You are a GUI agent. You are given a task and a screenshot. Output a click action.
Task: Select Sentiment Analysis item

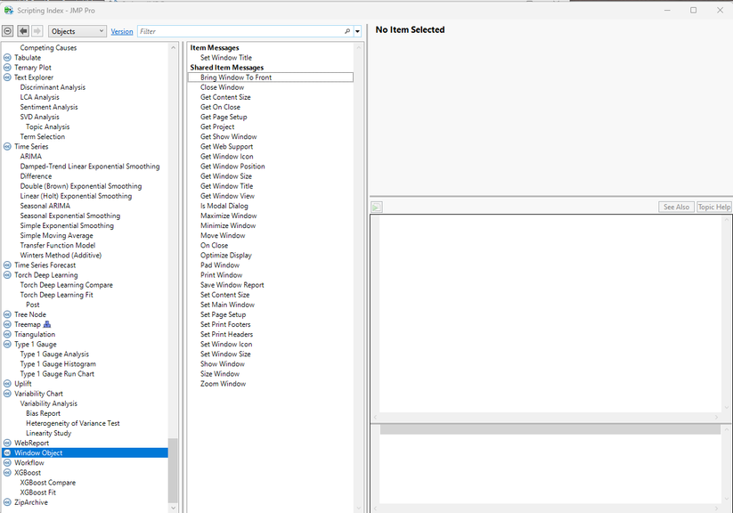(x=49, y=107)
